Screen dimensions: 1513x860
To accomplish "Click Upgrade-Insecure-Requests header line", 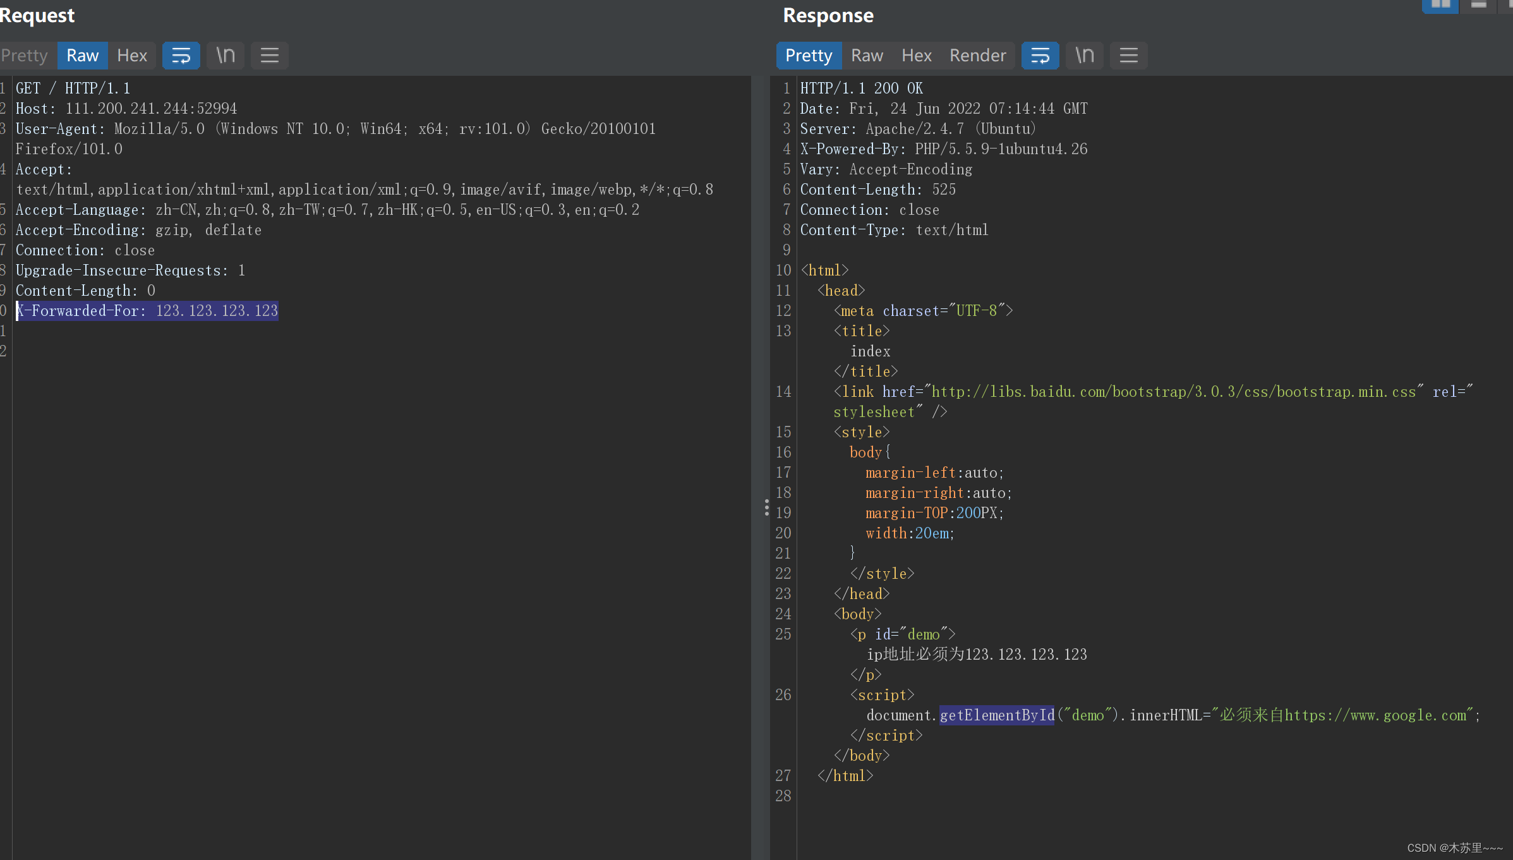I will pyautogui.click(x=130, y=270).
